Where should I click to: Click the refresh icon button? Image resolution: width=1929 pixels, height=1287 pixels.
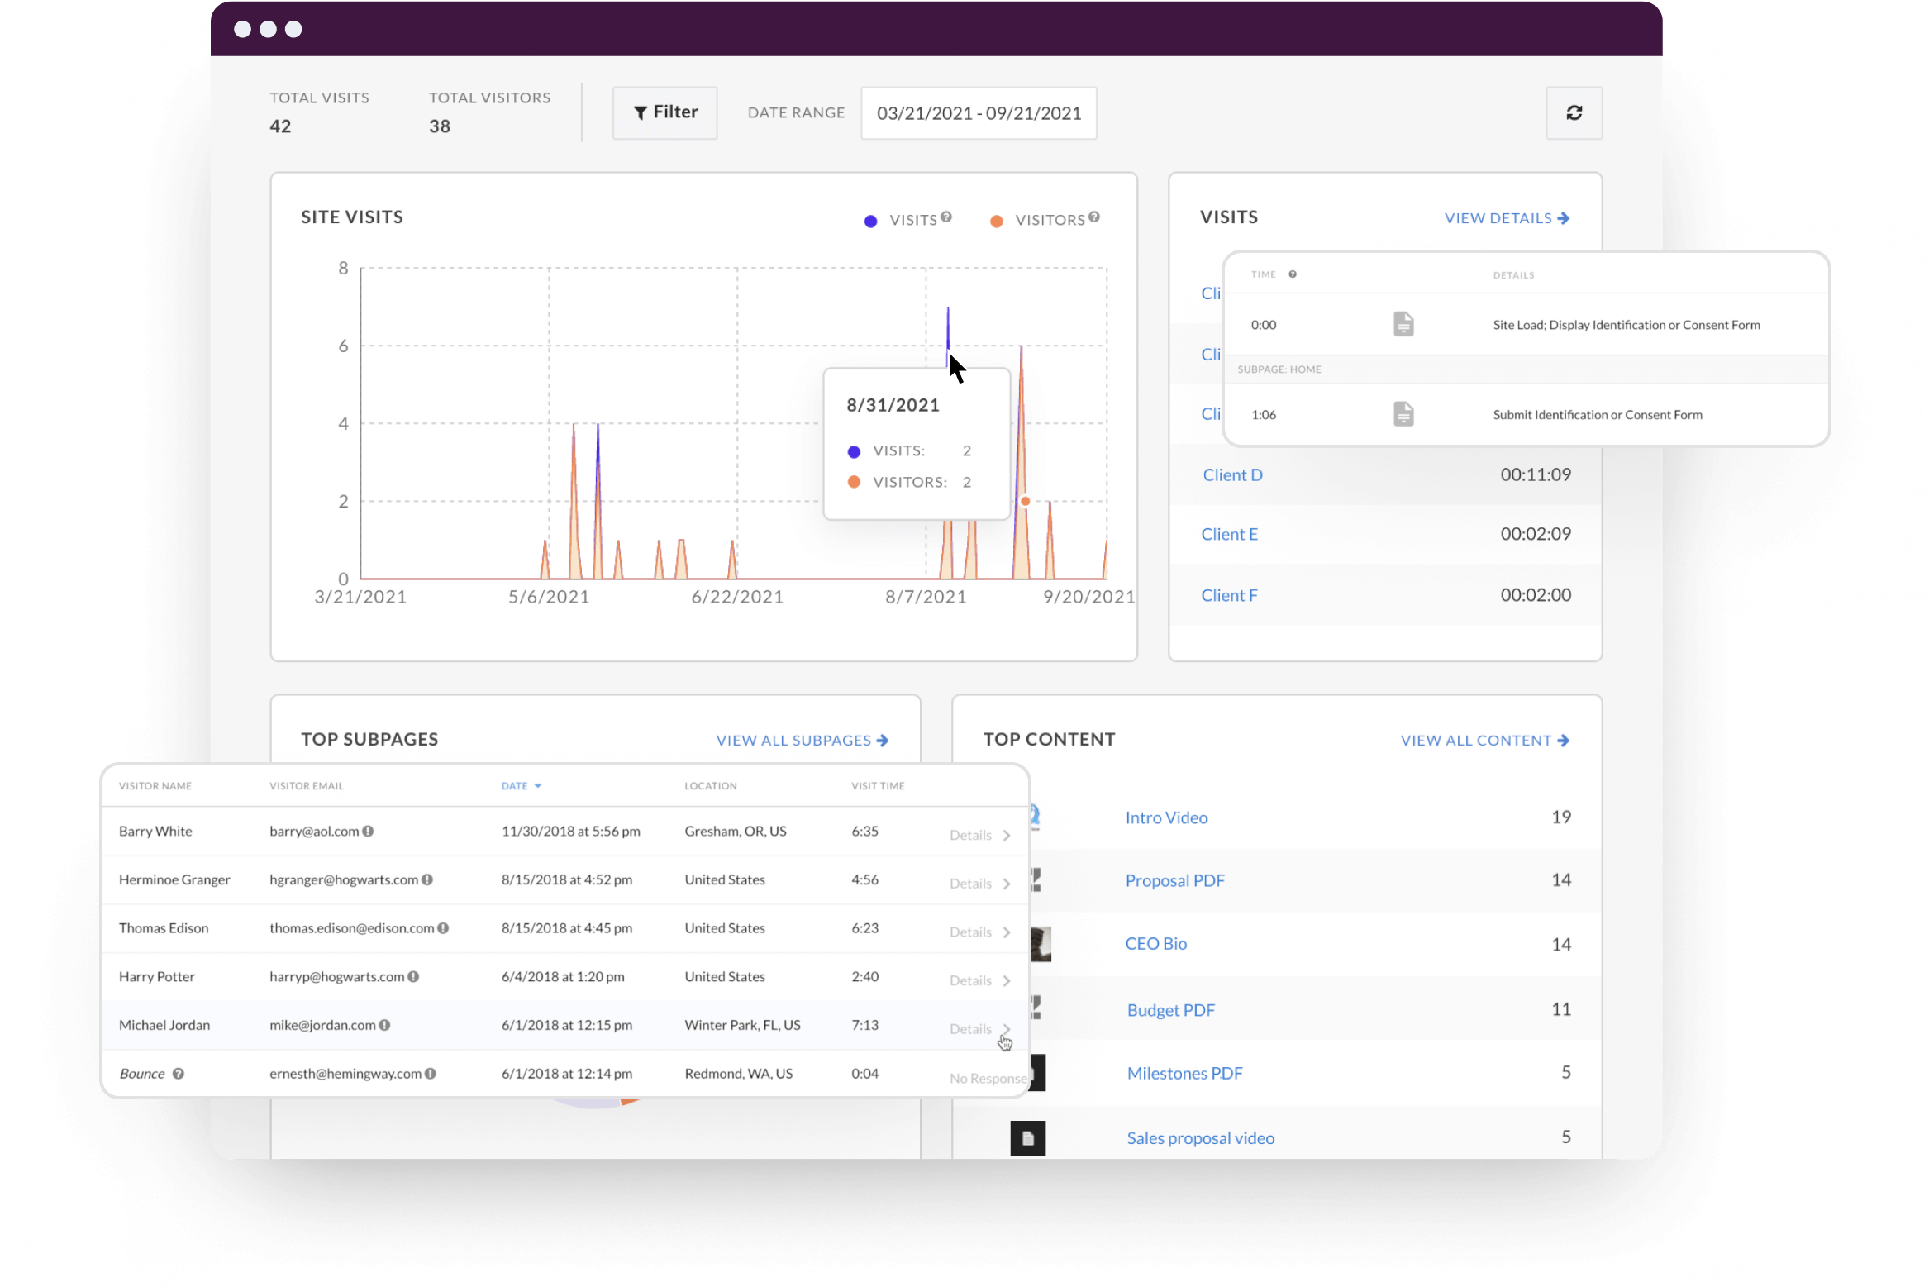tap(1574, 112)
